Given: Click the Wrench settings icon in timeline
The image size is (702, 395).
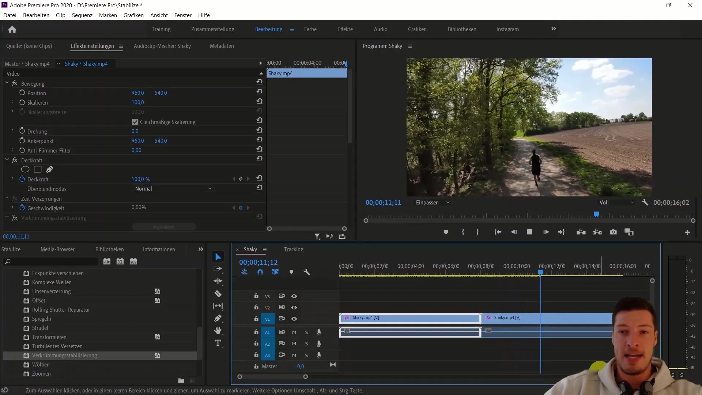Looking at the screenshot, I should pos(307,272).
